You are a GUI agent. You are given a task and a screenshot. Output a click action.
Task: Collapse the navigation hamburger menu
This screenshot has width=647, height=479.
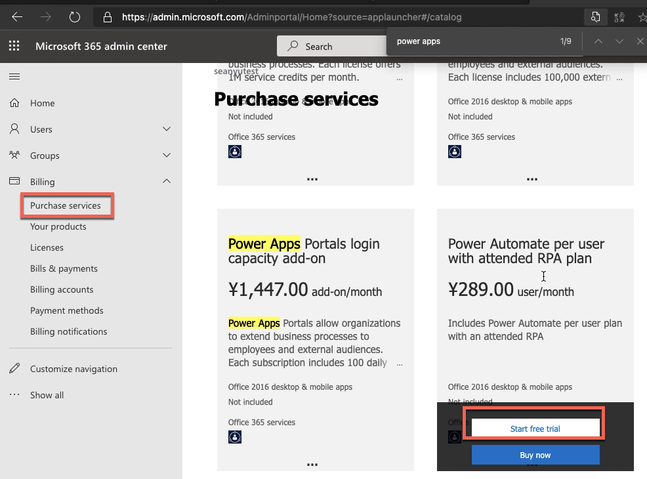tap(14, 76)
